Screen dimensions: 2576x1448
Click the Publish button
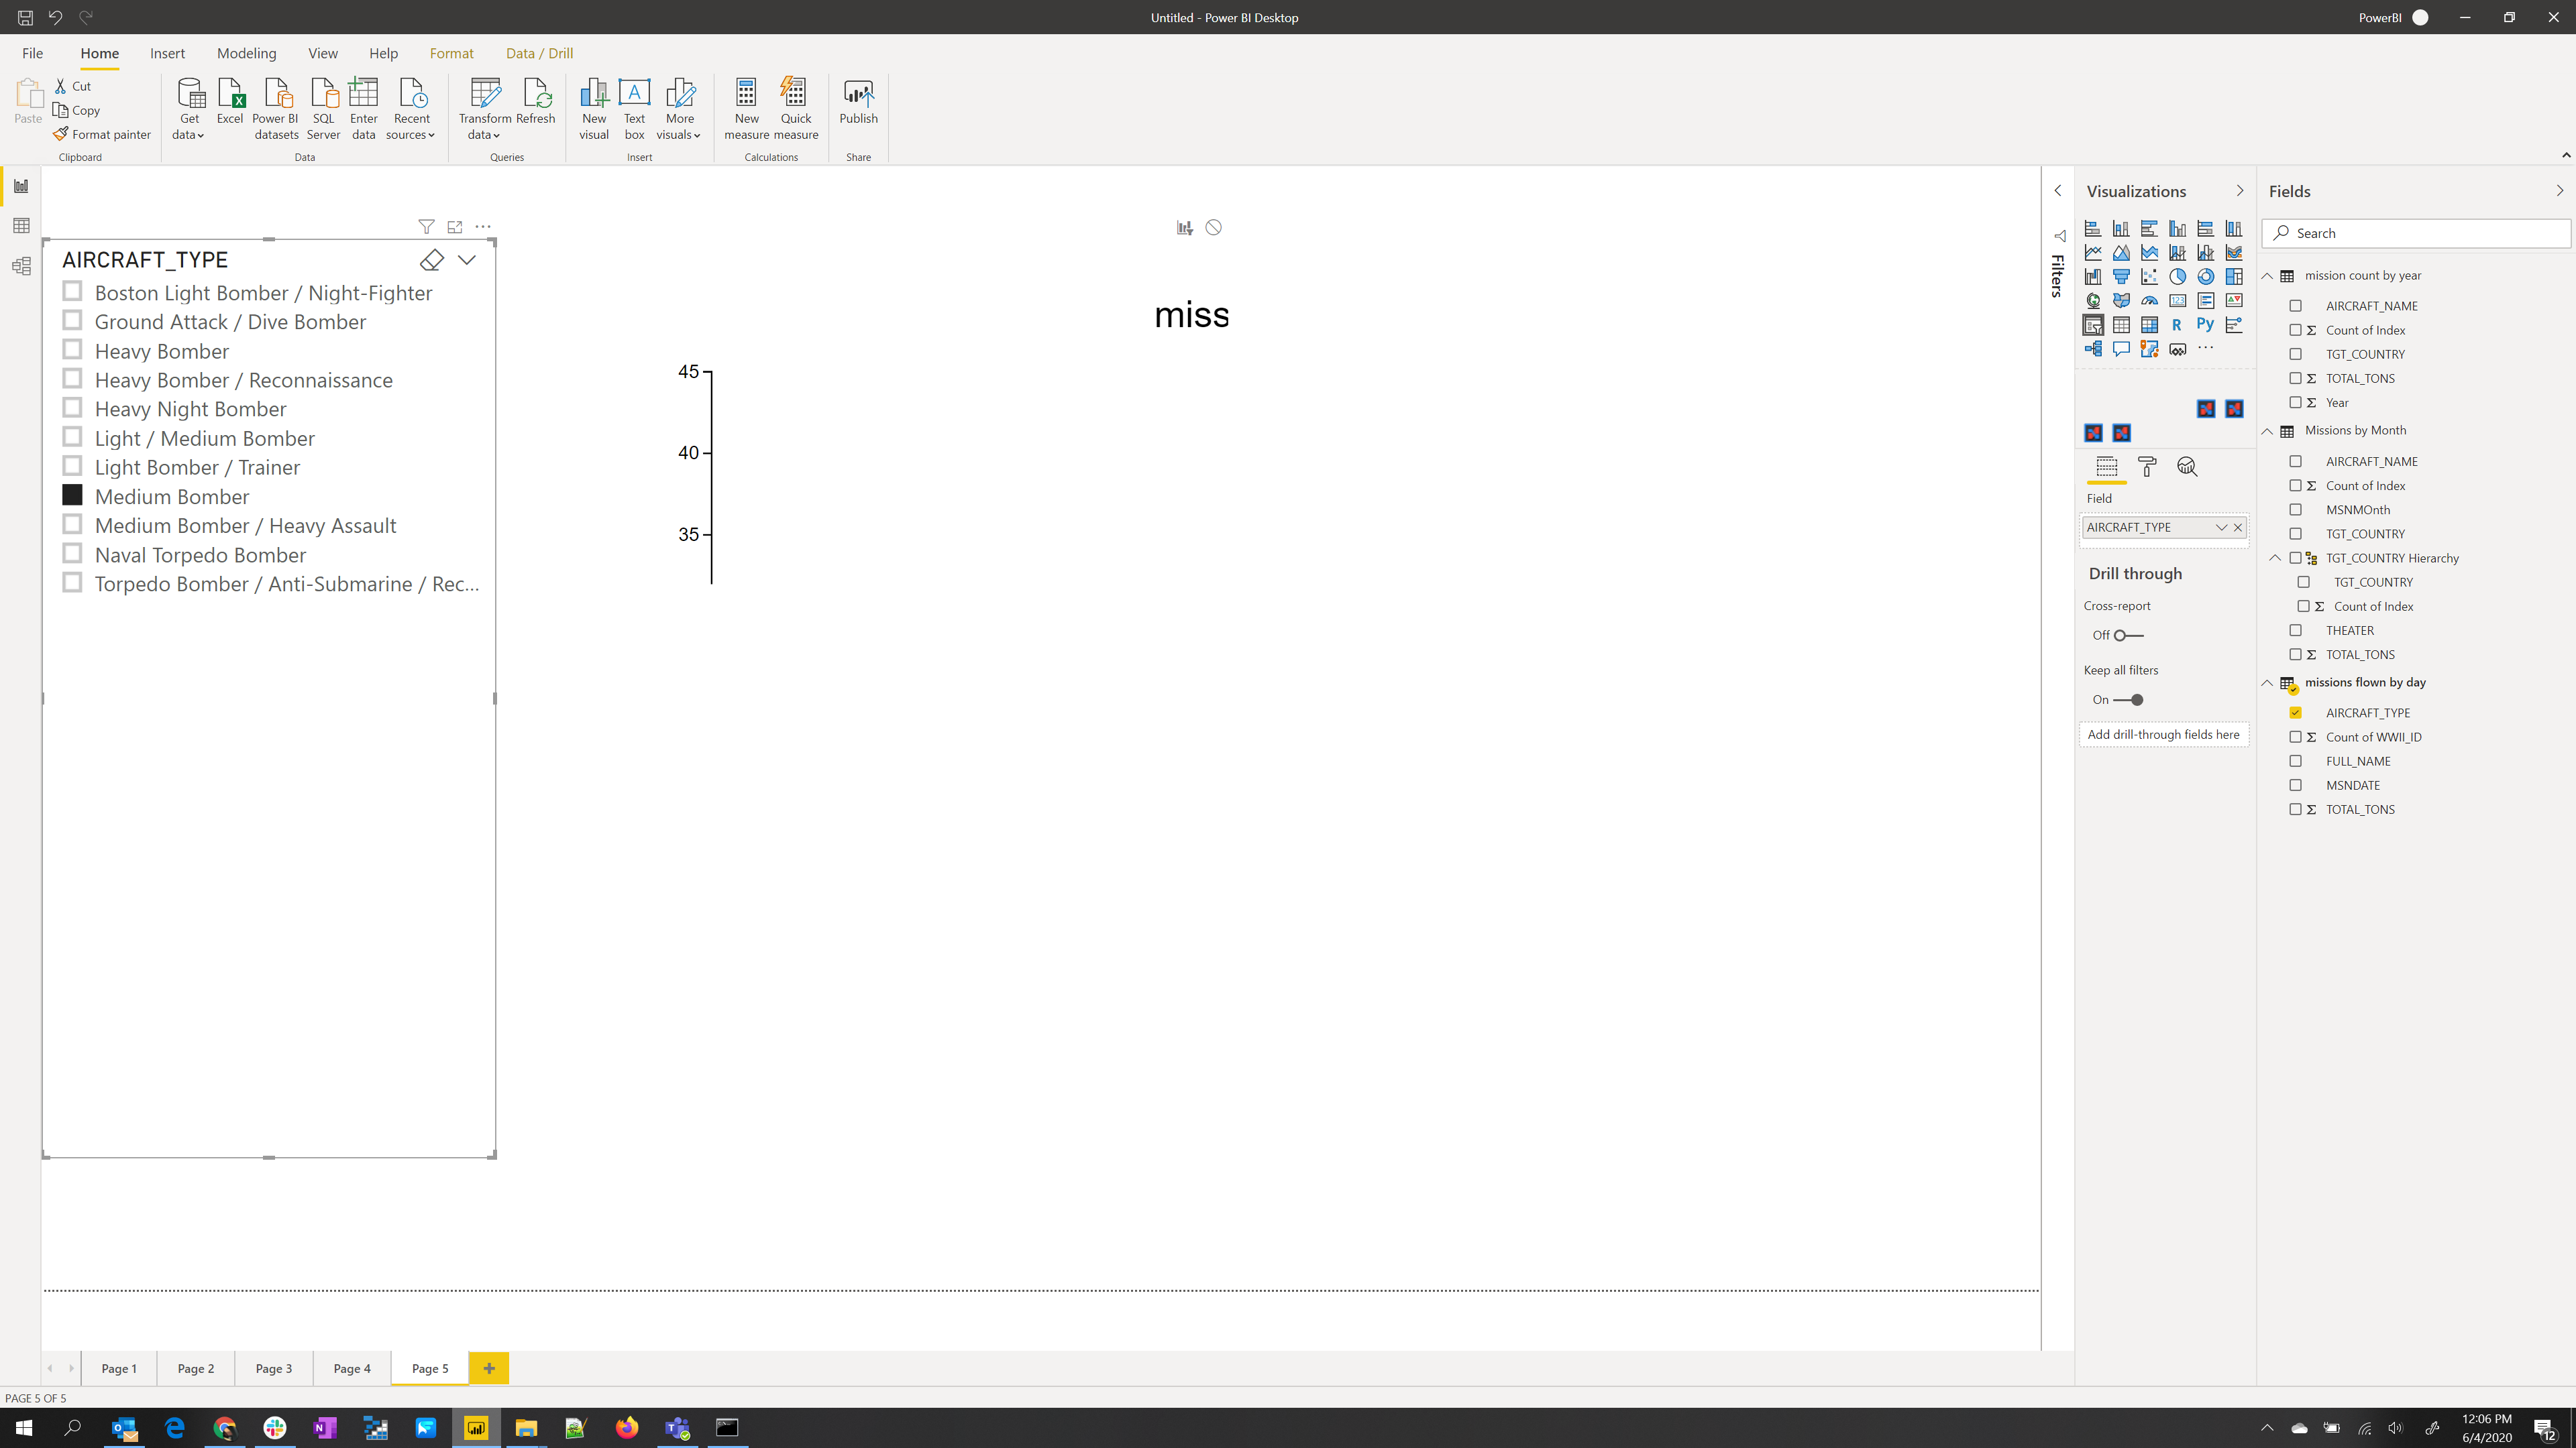tap(858, 102)
